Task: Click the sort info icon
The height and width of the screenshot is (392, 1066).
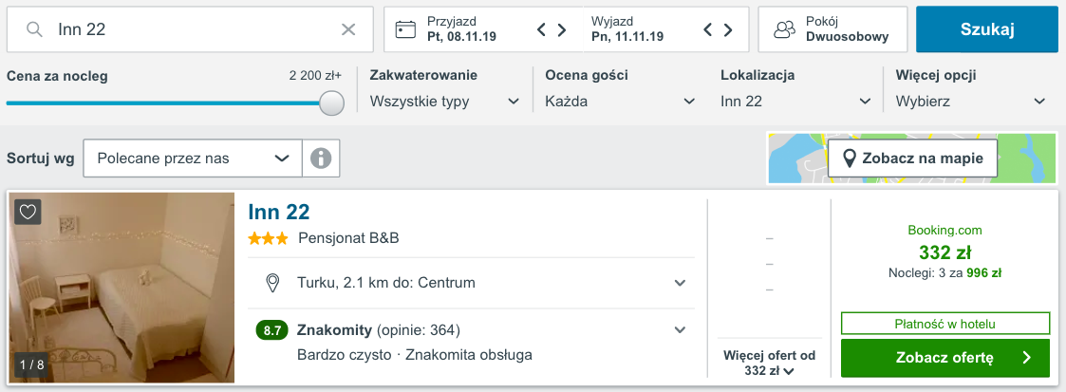Action: pos(321,159)
